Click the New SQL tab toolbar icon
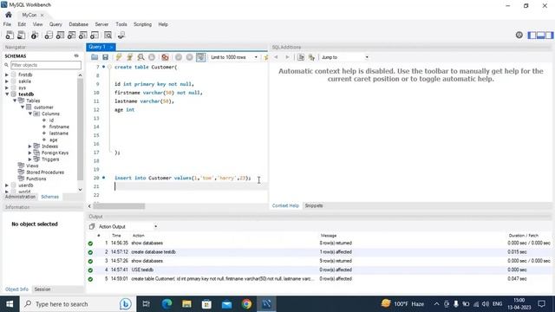The image size is (555, 312). pos(10,35)
